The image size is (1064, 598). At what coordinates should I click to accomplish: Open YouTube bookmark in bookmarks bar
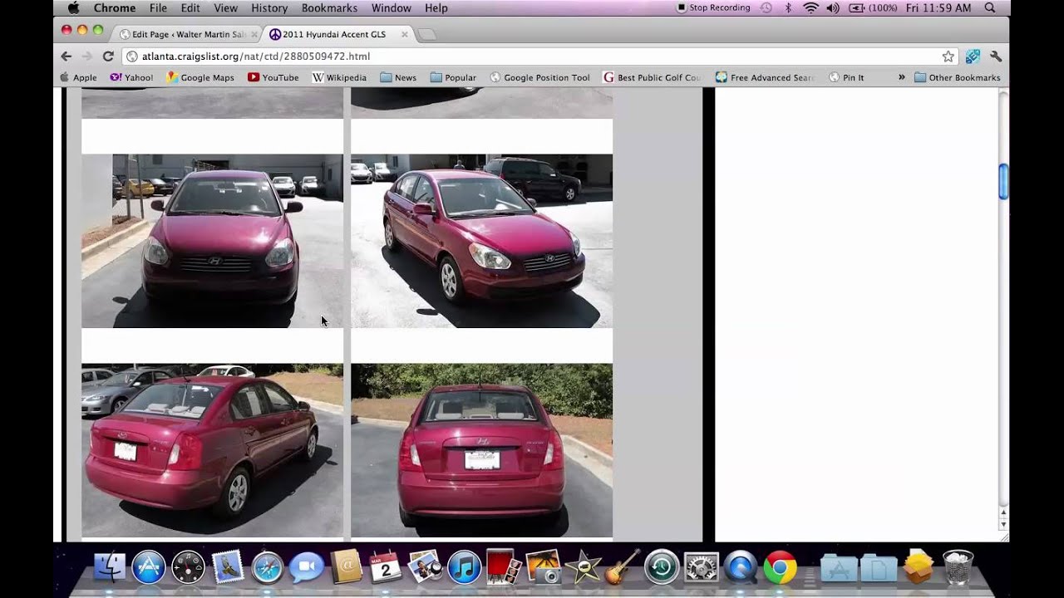pos(273,77)
